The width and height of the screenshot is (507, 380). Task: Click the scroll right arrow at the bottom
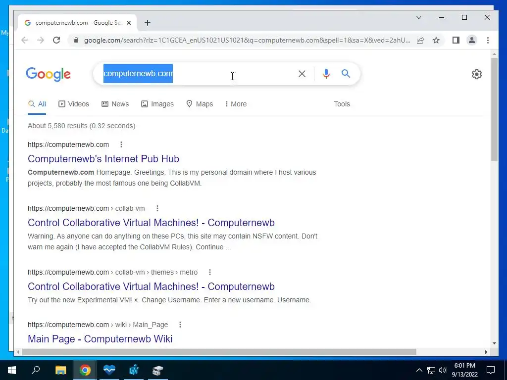486,352
